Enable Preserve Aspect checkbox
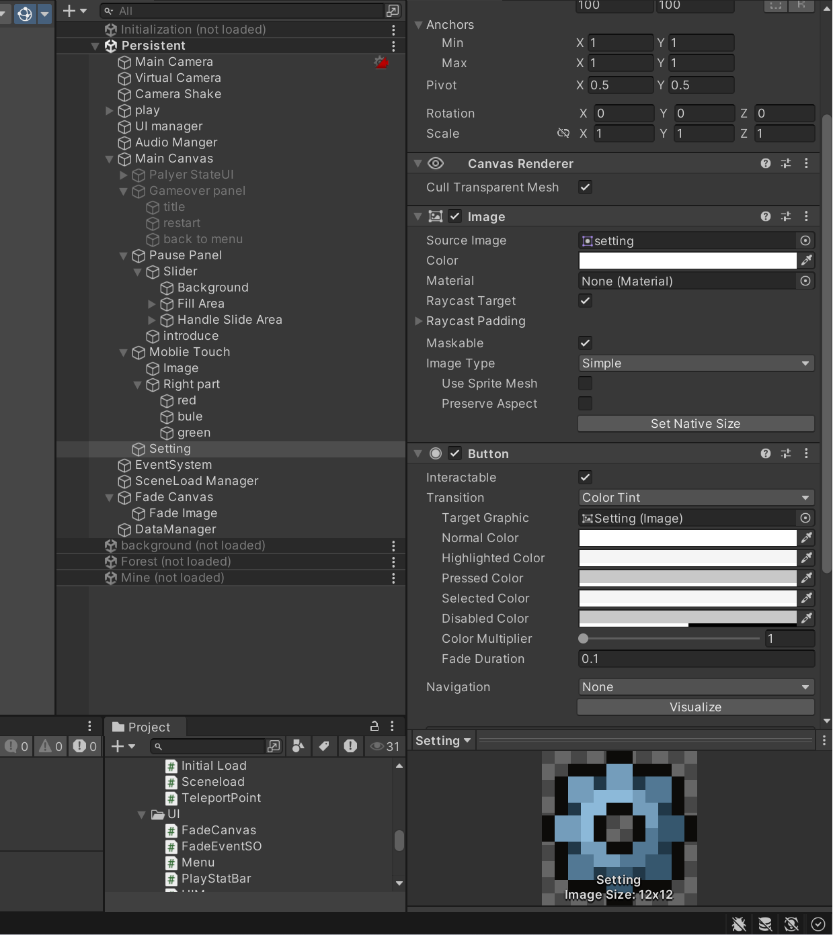The image size is (833, 935). coord(586,404)
